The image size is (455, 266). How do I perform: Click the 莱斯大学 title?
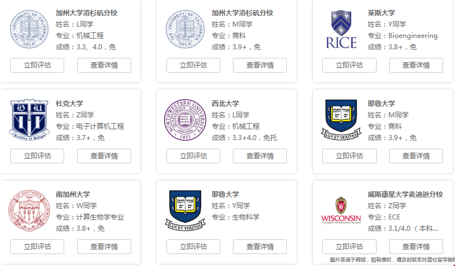381,13
